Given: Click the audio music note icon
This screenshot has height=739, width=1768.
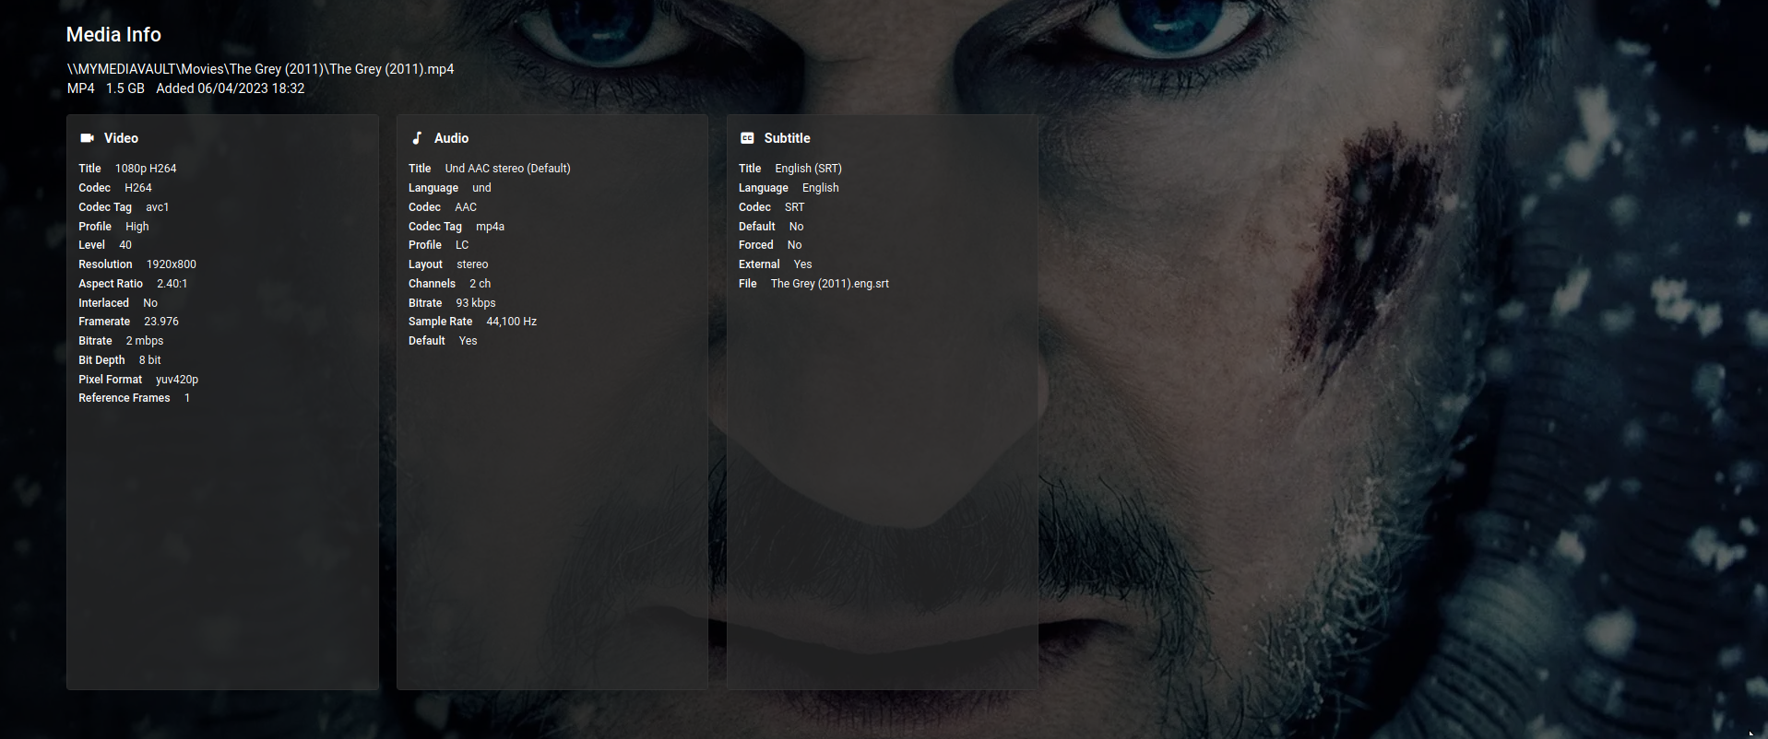Looking at the screenshot, I should (x=417, y=138).
